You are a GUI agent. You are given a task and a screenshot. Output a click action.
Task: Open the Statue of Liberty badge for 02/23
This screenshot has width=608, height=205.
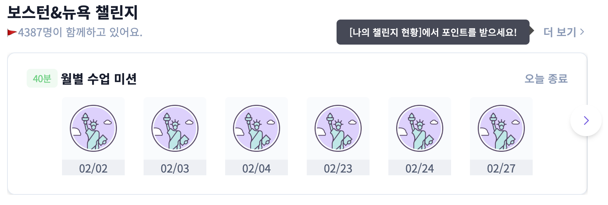pyautogui.click(x=338, y=128)
